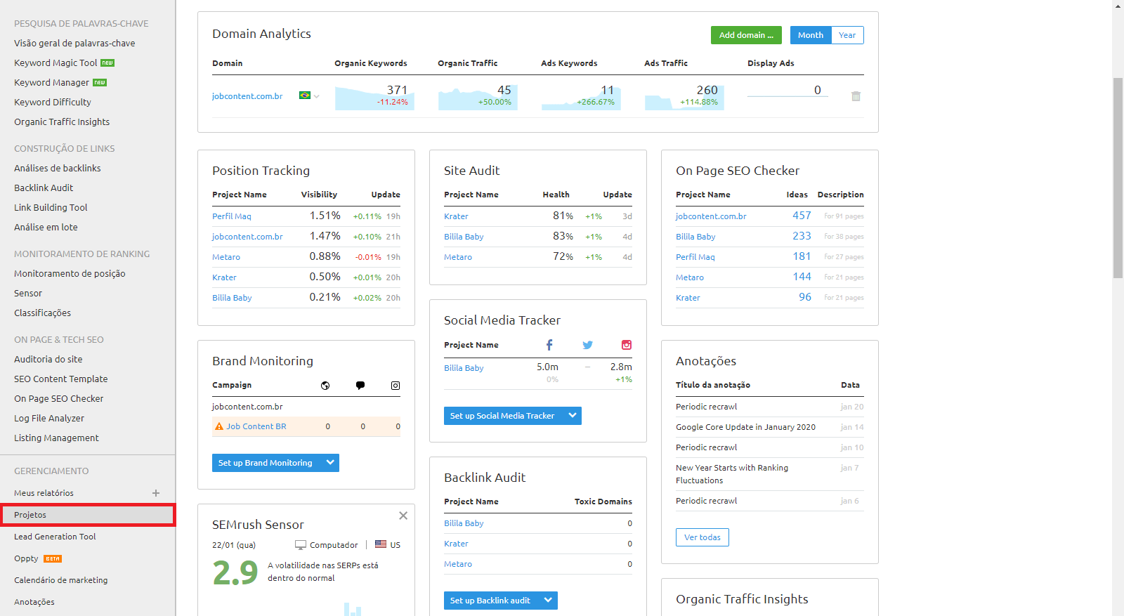Click 2.9 Sensor volatility score
This screenshot has width=1124, height=616.
[x=235, y=573]
